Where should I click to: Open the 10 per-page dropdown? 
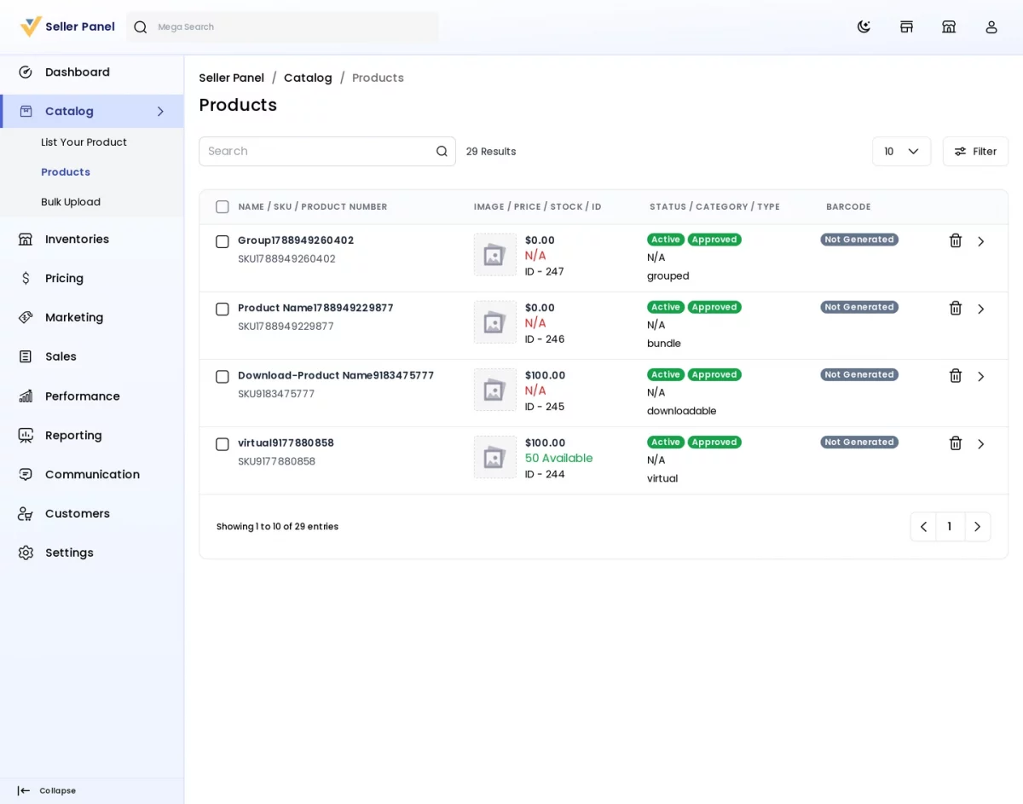pos(902,152)
